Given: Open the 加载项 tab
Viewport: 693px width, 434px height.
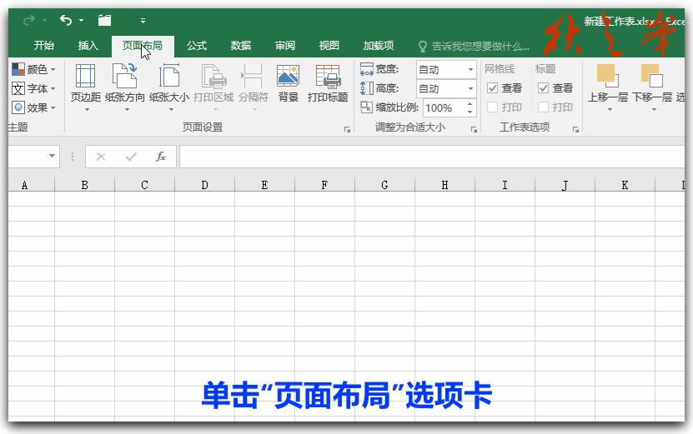Looking at the screenshot, I should click(379, 46).
